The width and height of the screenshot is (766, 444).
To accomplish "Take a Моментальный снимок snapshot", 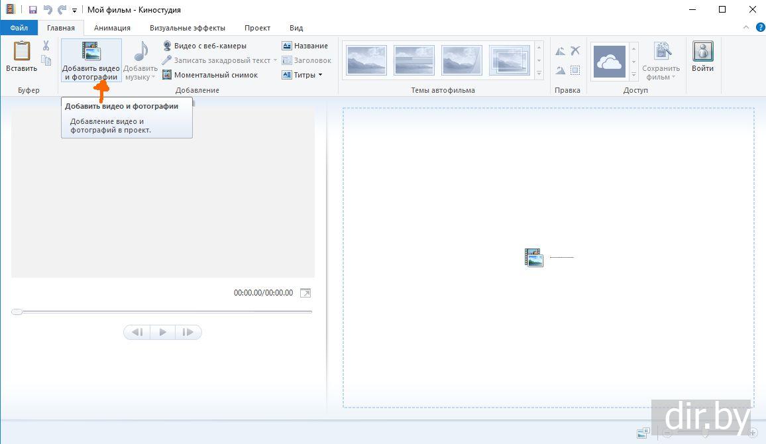I will [210, 75].
